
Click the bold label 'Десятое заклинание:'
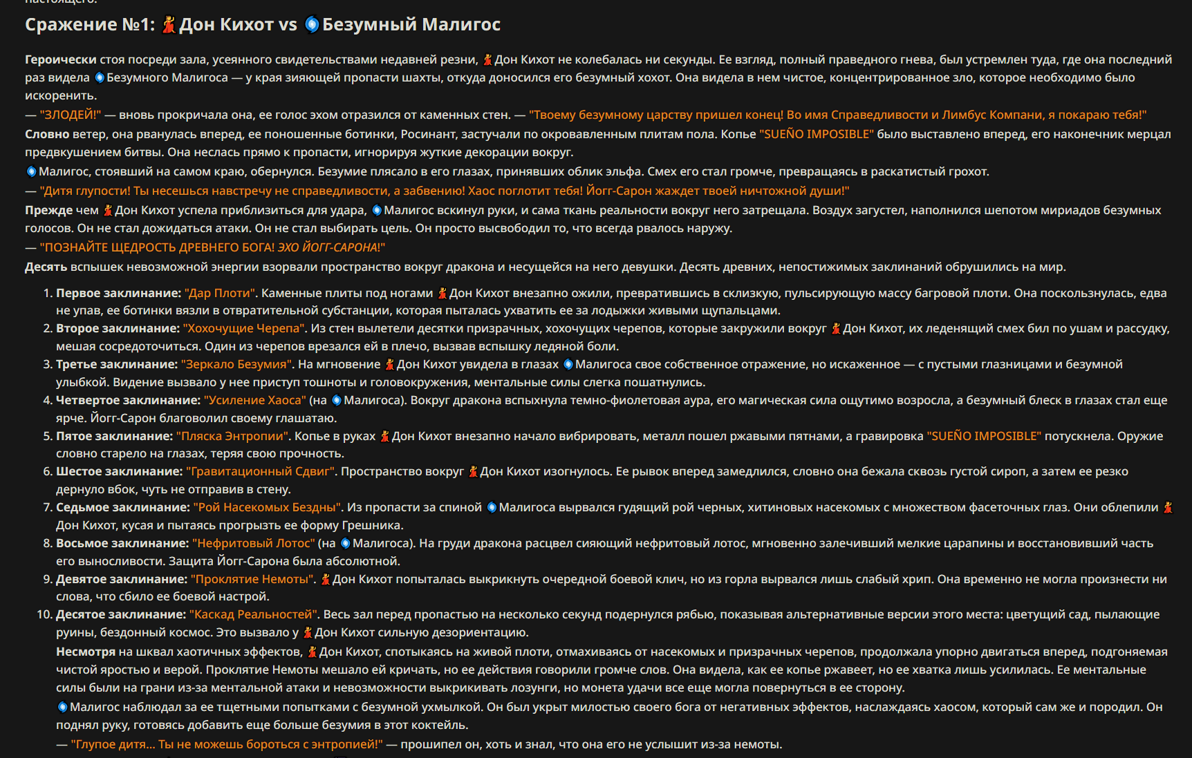tap(121, 614)
